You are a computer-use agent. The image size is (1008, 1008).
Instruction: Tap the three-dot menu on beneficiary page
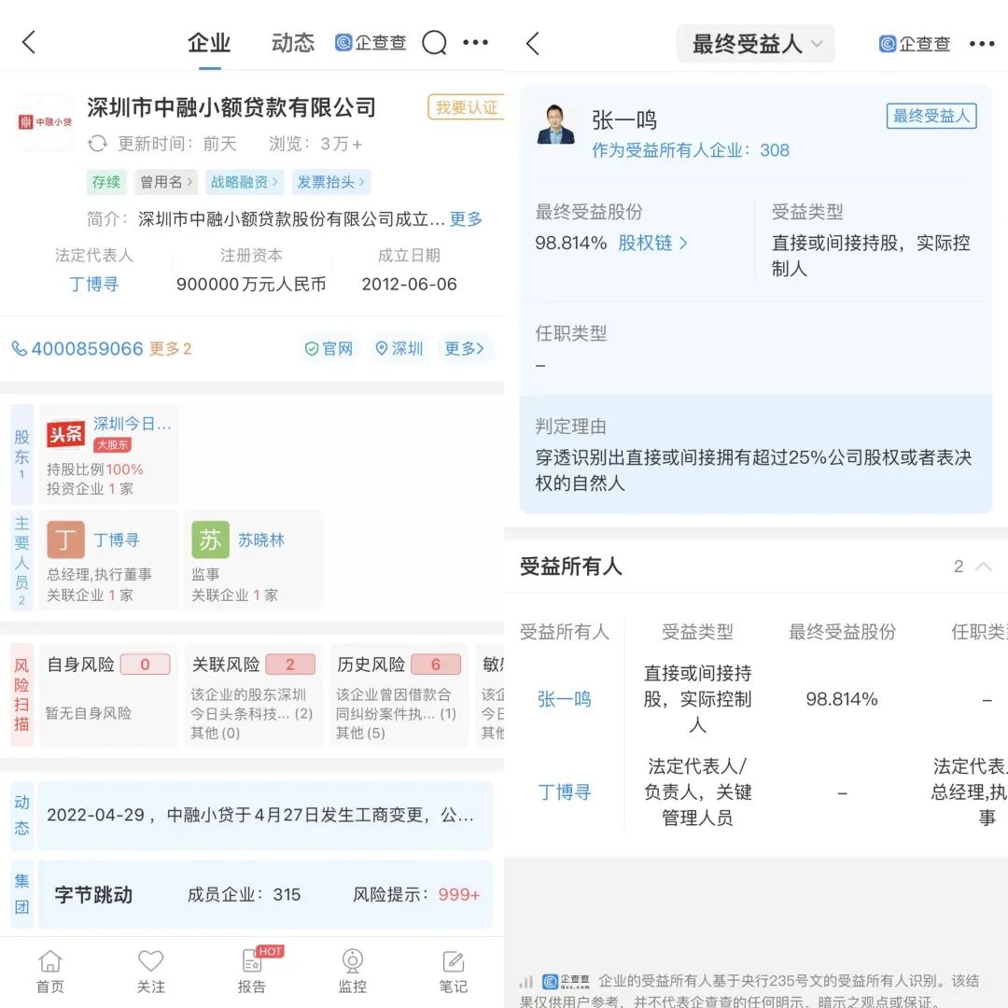coord(982,44)
